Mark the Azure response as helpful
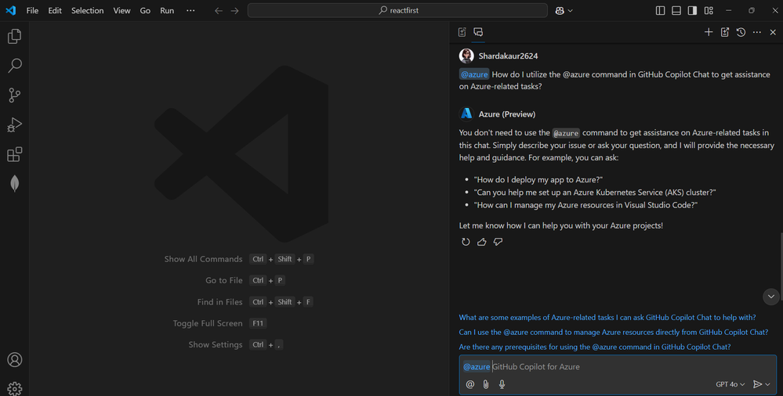 point(482,242)
